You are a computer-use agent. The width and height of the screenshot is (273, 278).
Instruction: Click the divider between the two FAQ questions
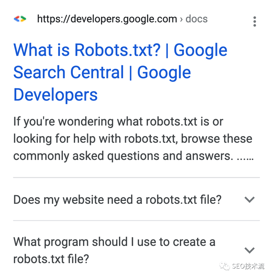pos(136,220)
